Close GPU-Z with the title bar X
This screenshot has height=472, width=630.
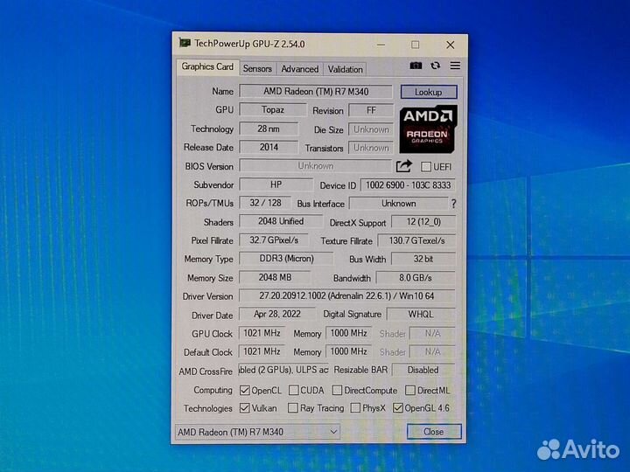(x=451, y=45)
